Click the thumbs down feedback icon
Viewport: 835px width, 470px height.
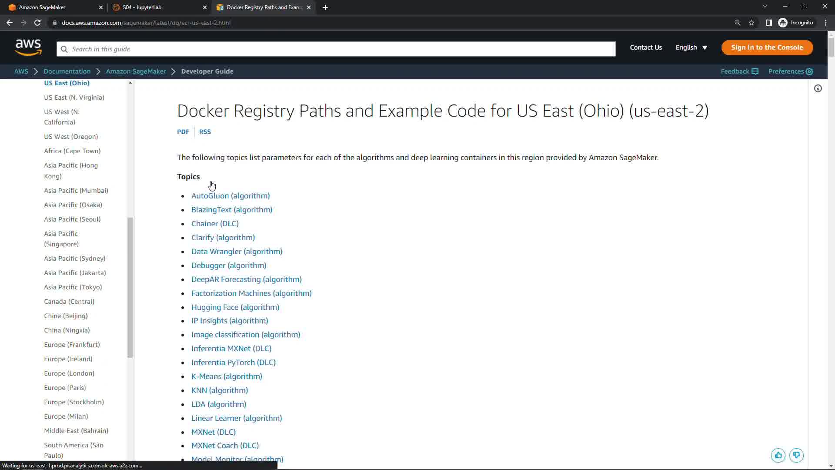pos(796,455)
